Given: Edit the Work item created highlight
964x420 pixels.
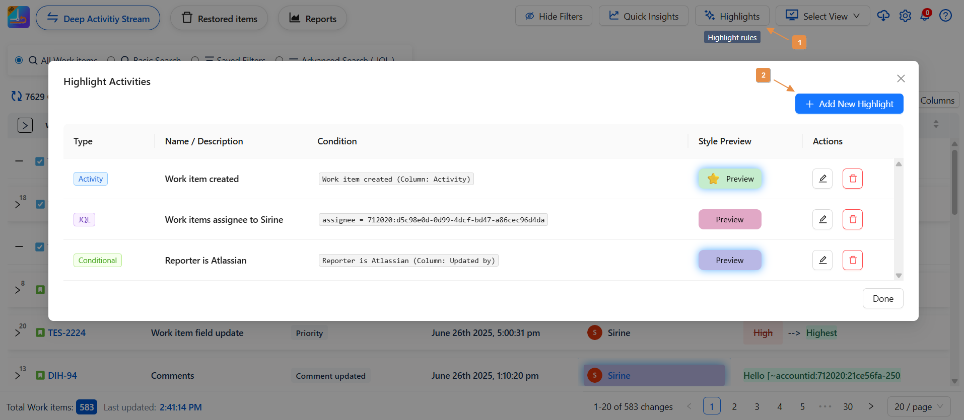Looking at the screenshot, I should tap(822, 179).
